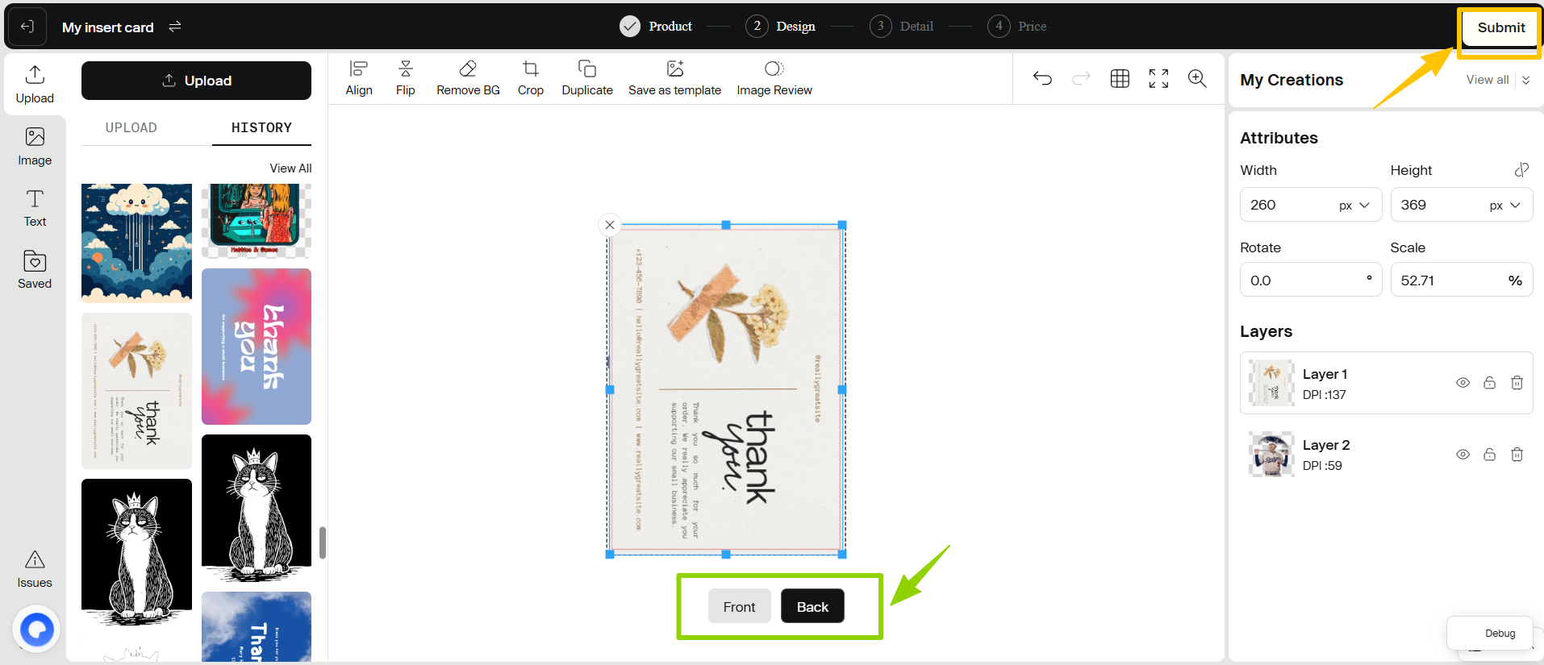Image resolution: width=1544 pixels, height=665 pixels.
Task: Switch to the Front side
Action: click(x=739, y=607)
